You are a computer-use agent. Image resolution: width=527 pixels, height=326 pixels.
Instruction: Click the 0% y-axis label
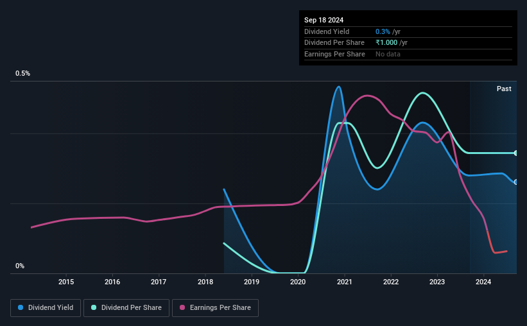tap(20, 266)
